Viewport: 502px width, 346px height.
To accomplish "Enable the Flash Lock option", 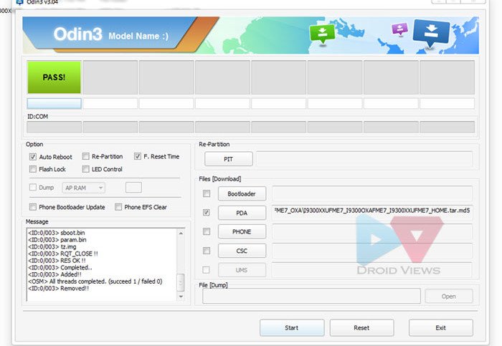I will click(x=33, y=169).
